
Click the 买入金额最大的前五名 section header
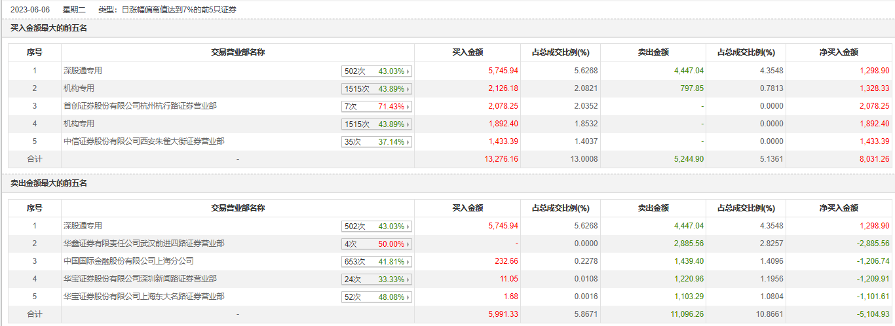49,28
